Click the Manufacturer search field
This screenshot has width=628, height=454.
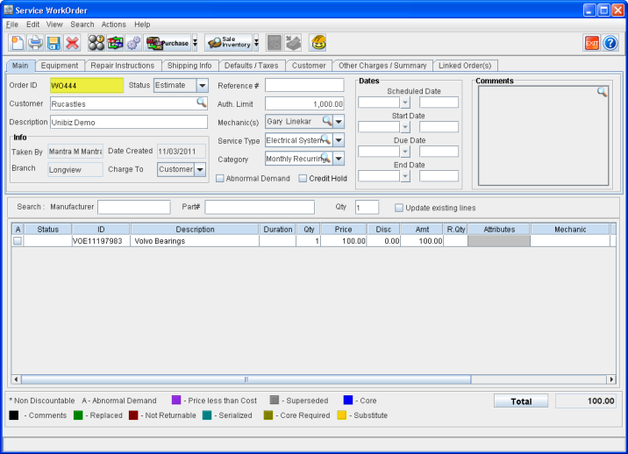[134, 207]
